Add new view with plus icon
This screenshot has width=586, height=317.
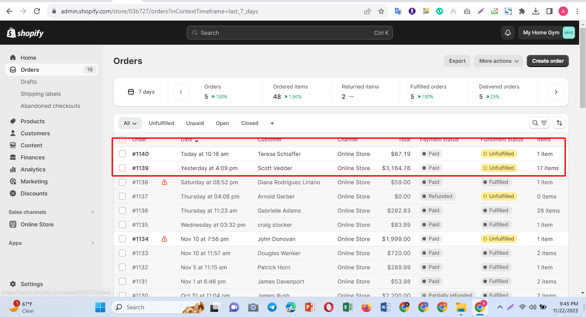[272, 123]
